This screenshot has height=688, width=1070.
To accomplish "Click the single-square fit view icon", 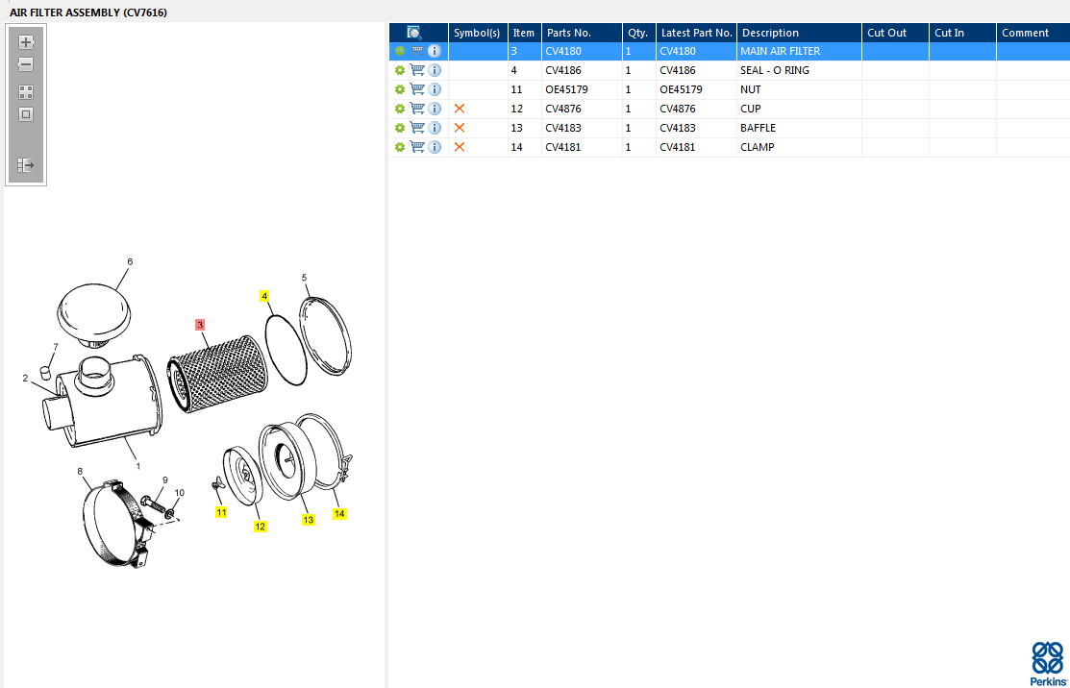I will (x=26, y=114).
